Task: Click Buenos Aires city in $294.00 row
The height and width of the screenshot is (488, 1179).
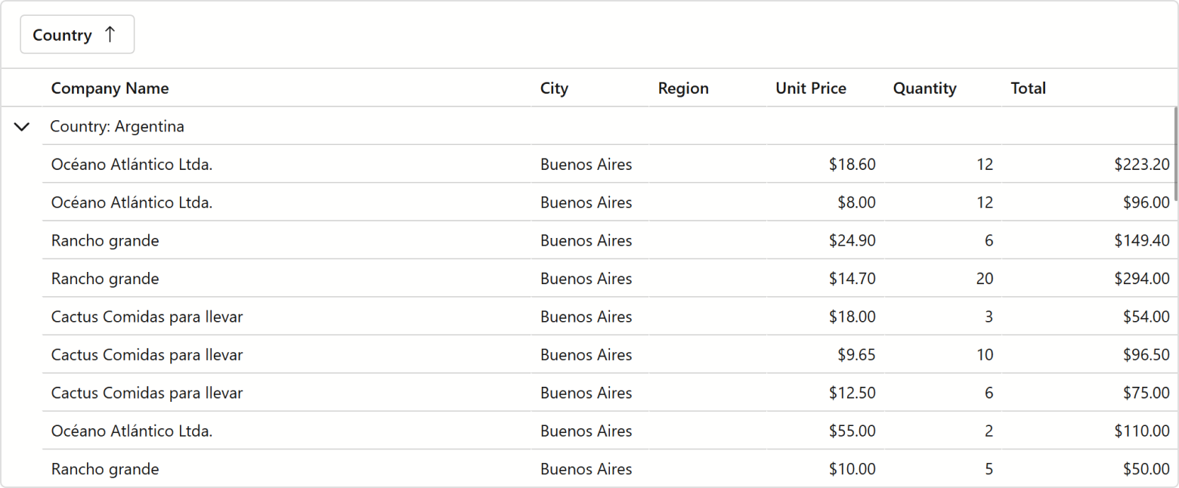Action: click(586, 279)
